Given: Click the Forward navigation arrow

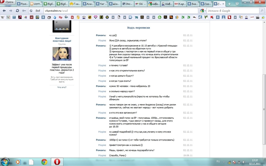Looking at the screenshot, I should point(11,11).
